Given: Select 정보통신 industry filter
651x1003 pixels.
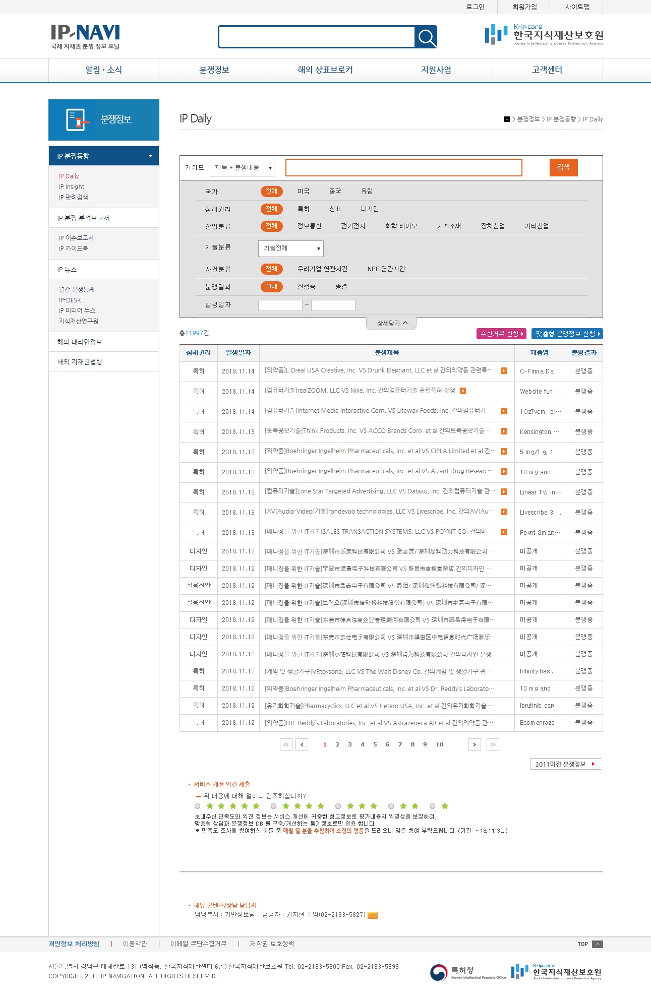Looking at the screenshot, I should click(309, 226).
